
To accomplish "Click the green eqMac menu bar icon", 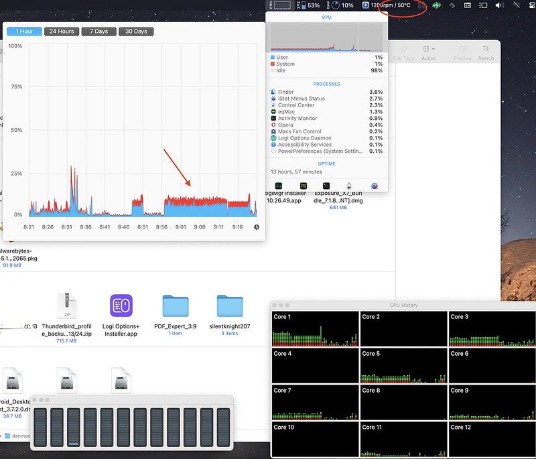I will [437, 5].
